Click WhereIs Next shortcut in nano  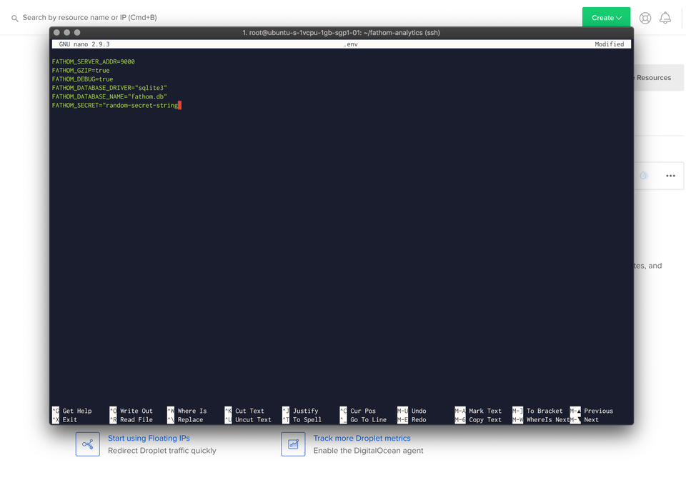pyautogui.click(x=541, y=420)
